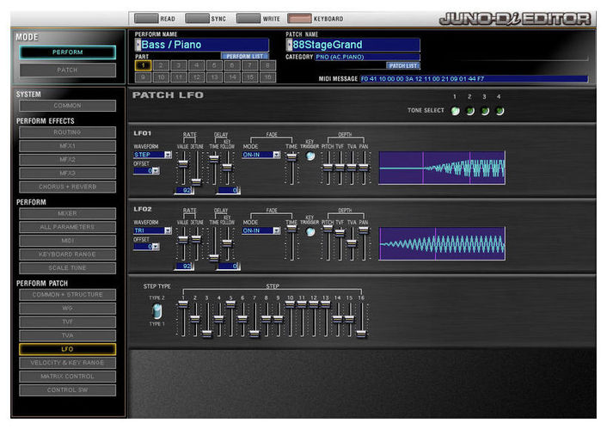Open CHORUS + REVERB page
Screen dimensions: 607x429
(68, 187)
